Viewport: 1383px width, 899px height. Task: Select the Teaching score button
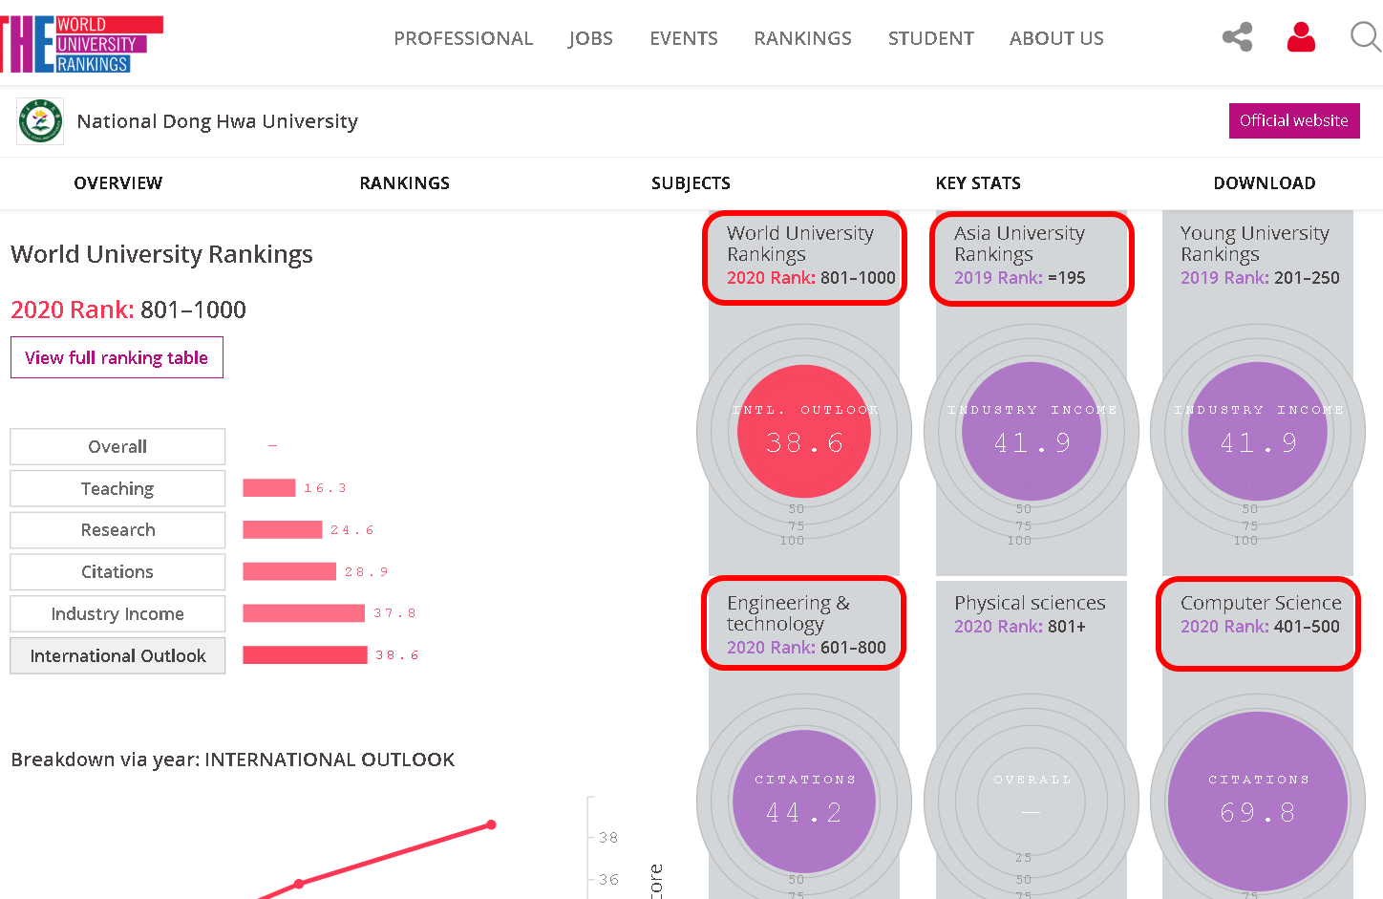tap(117, 488)
